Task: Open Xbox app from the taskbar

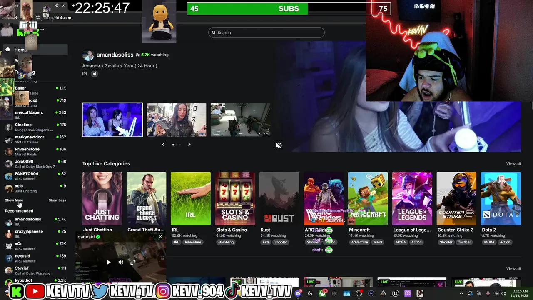Action: (322, 293)
